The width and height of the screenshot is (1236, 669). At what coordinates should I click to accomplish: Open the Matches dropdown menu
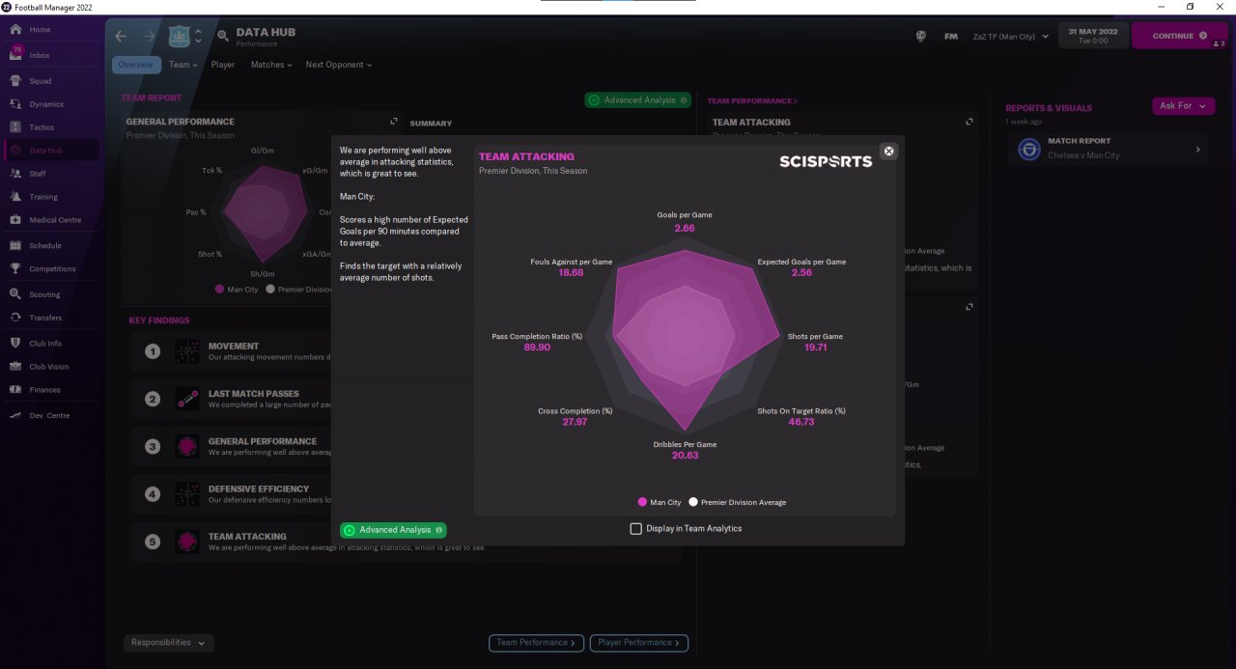[272, 65]
